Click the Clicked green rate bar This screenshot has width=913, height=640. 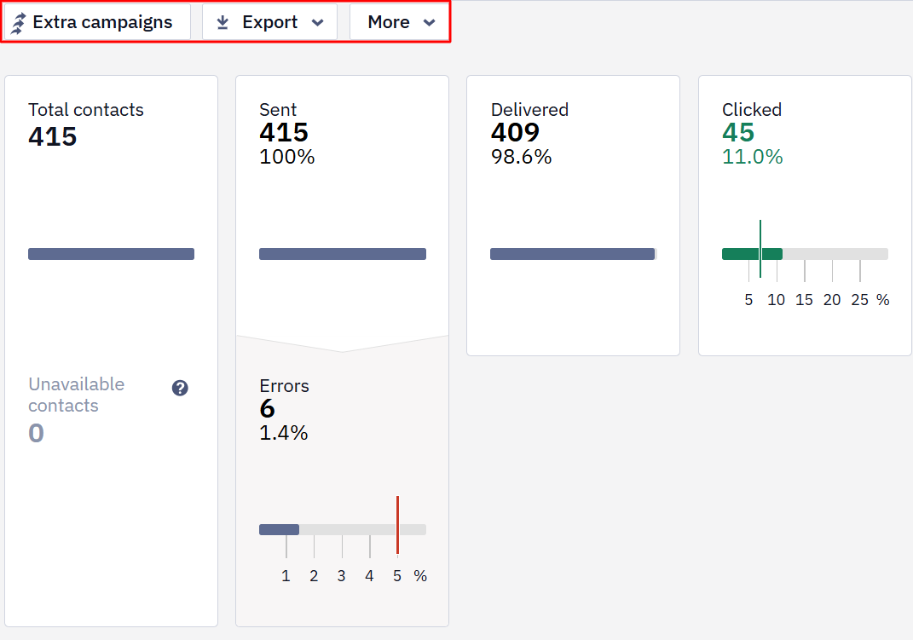pyautogui.click(x=752, y=254)
